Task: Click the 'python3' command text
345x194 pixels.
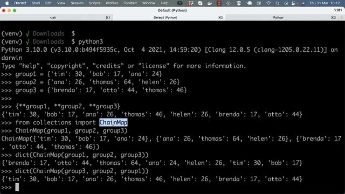Action: tap(91, 41)
